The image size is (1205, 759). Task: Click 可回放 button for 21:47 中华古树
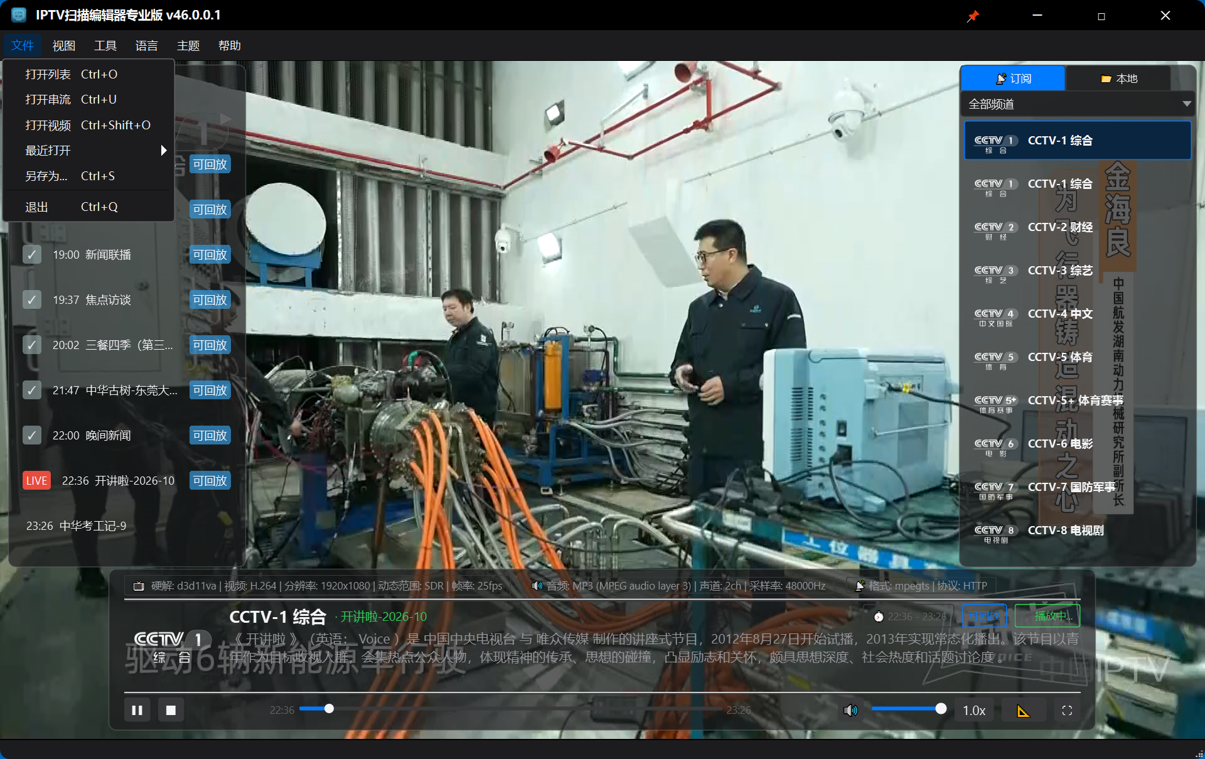[210, 390]
